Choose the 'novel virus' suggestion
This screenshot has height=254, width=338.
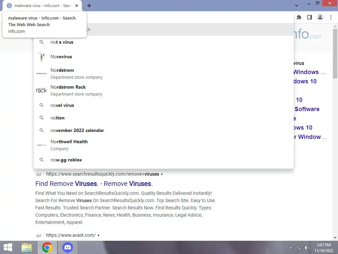[164, 105]
